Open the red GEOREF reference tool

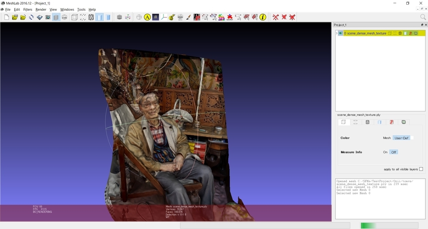(x=229, y=17)
